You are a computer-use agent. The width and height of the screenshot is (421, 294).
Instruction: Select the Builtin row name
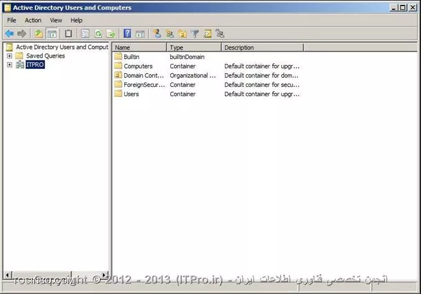[131, 57]
